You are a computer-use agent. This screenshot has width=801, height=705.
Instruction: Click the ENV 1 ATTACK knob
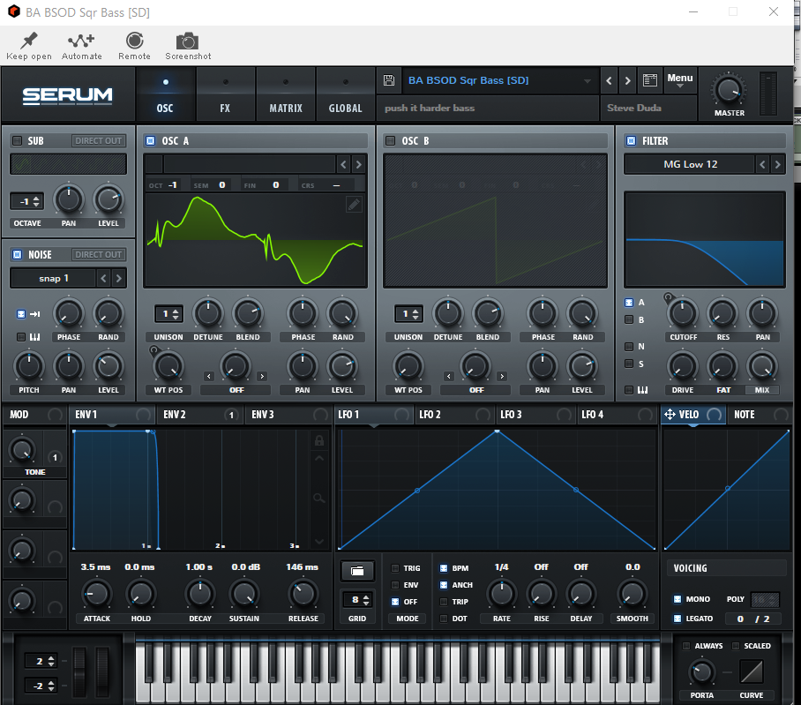coord(96,594)
